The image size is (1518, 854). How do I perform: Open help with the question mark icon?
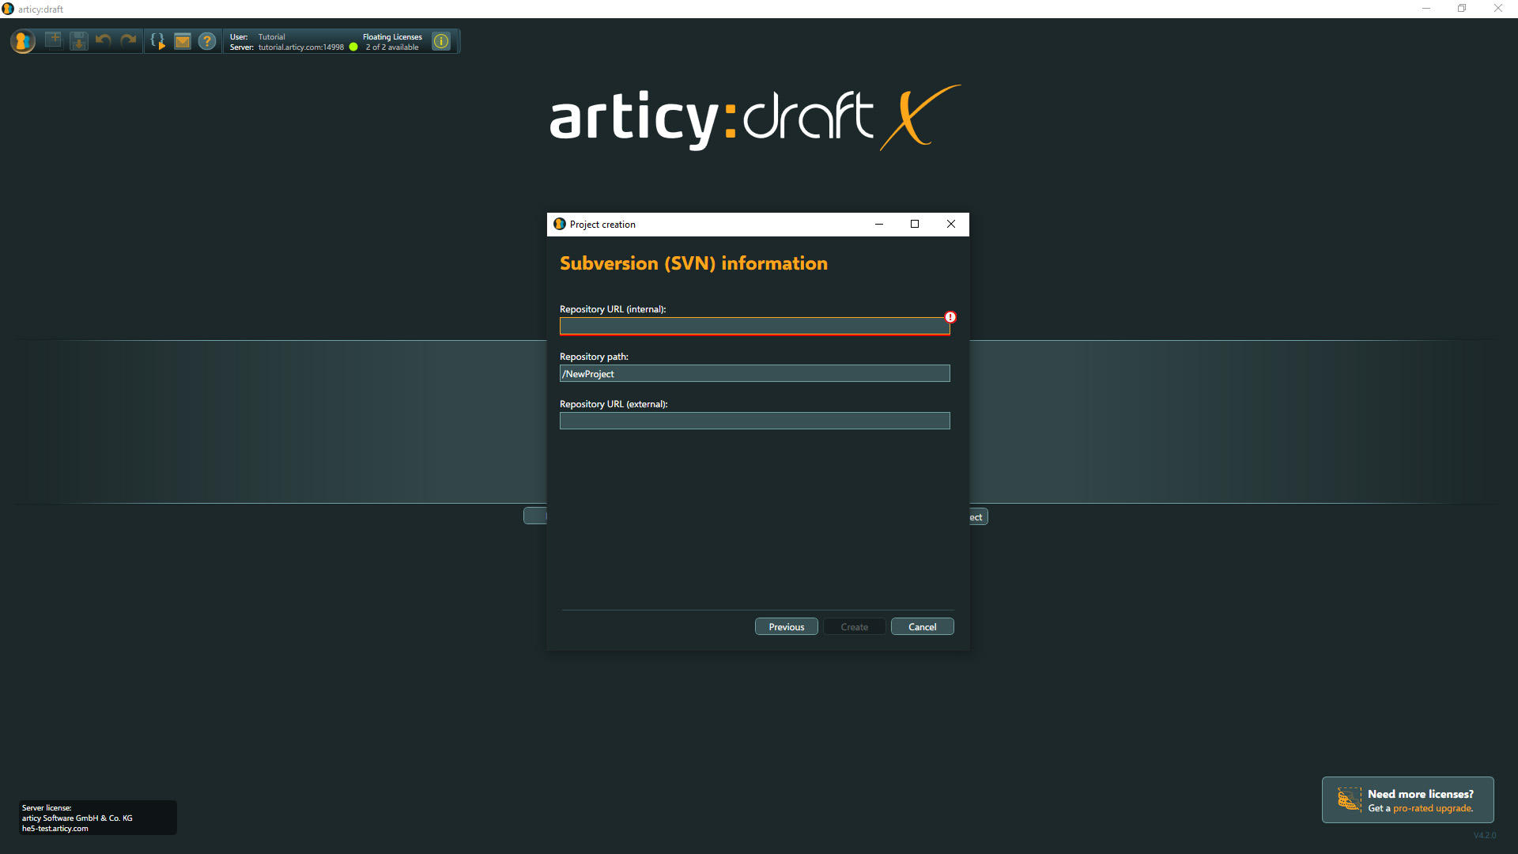207,41
